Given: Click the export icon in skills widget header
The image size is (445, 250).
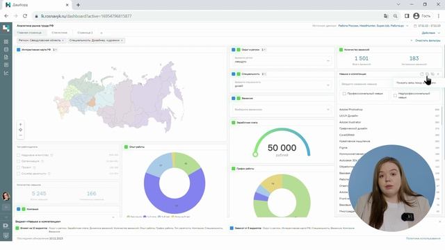Looking at the screenshot, I should point(432,74).
